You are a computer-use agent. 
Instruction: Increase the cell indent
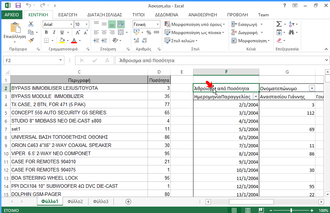104,40
